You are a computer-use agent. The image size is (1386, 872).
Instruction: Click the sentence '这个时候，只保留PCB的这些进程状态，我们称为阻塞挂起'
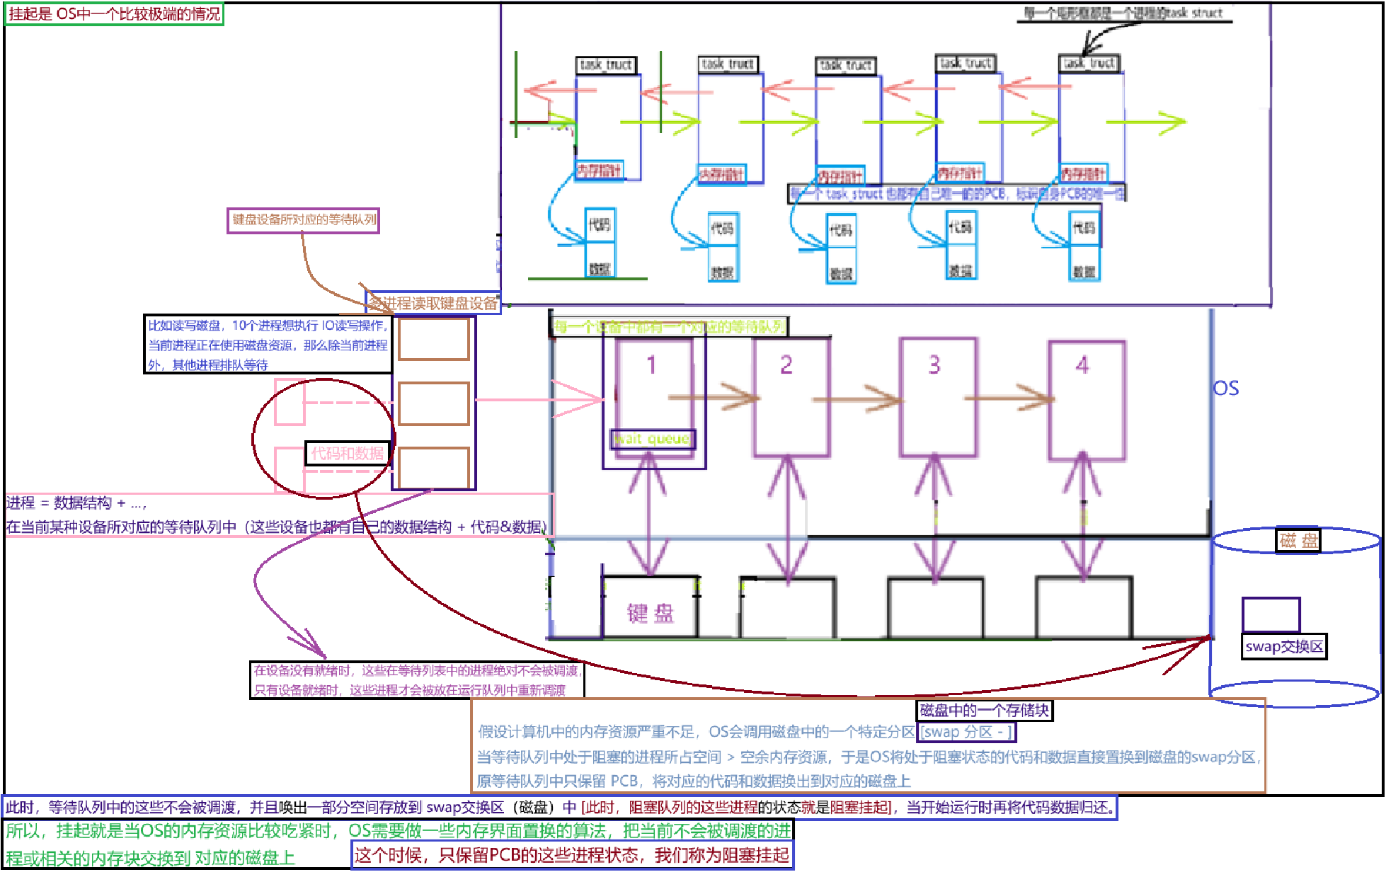click(x=572, y=855)
